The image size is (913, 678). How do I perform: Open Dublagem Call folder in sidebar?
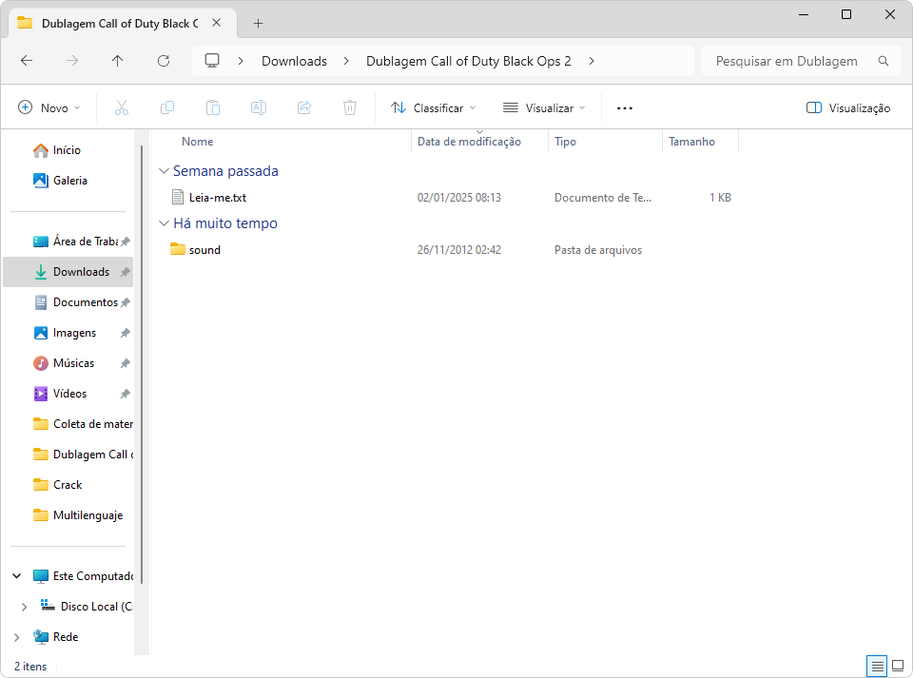(83, 455)
